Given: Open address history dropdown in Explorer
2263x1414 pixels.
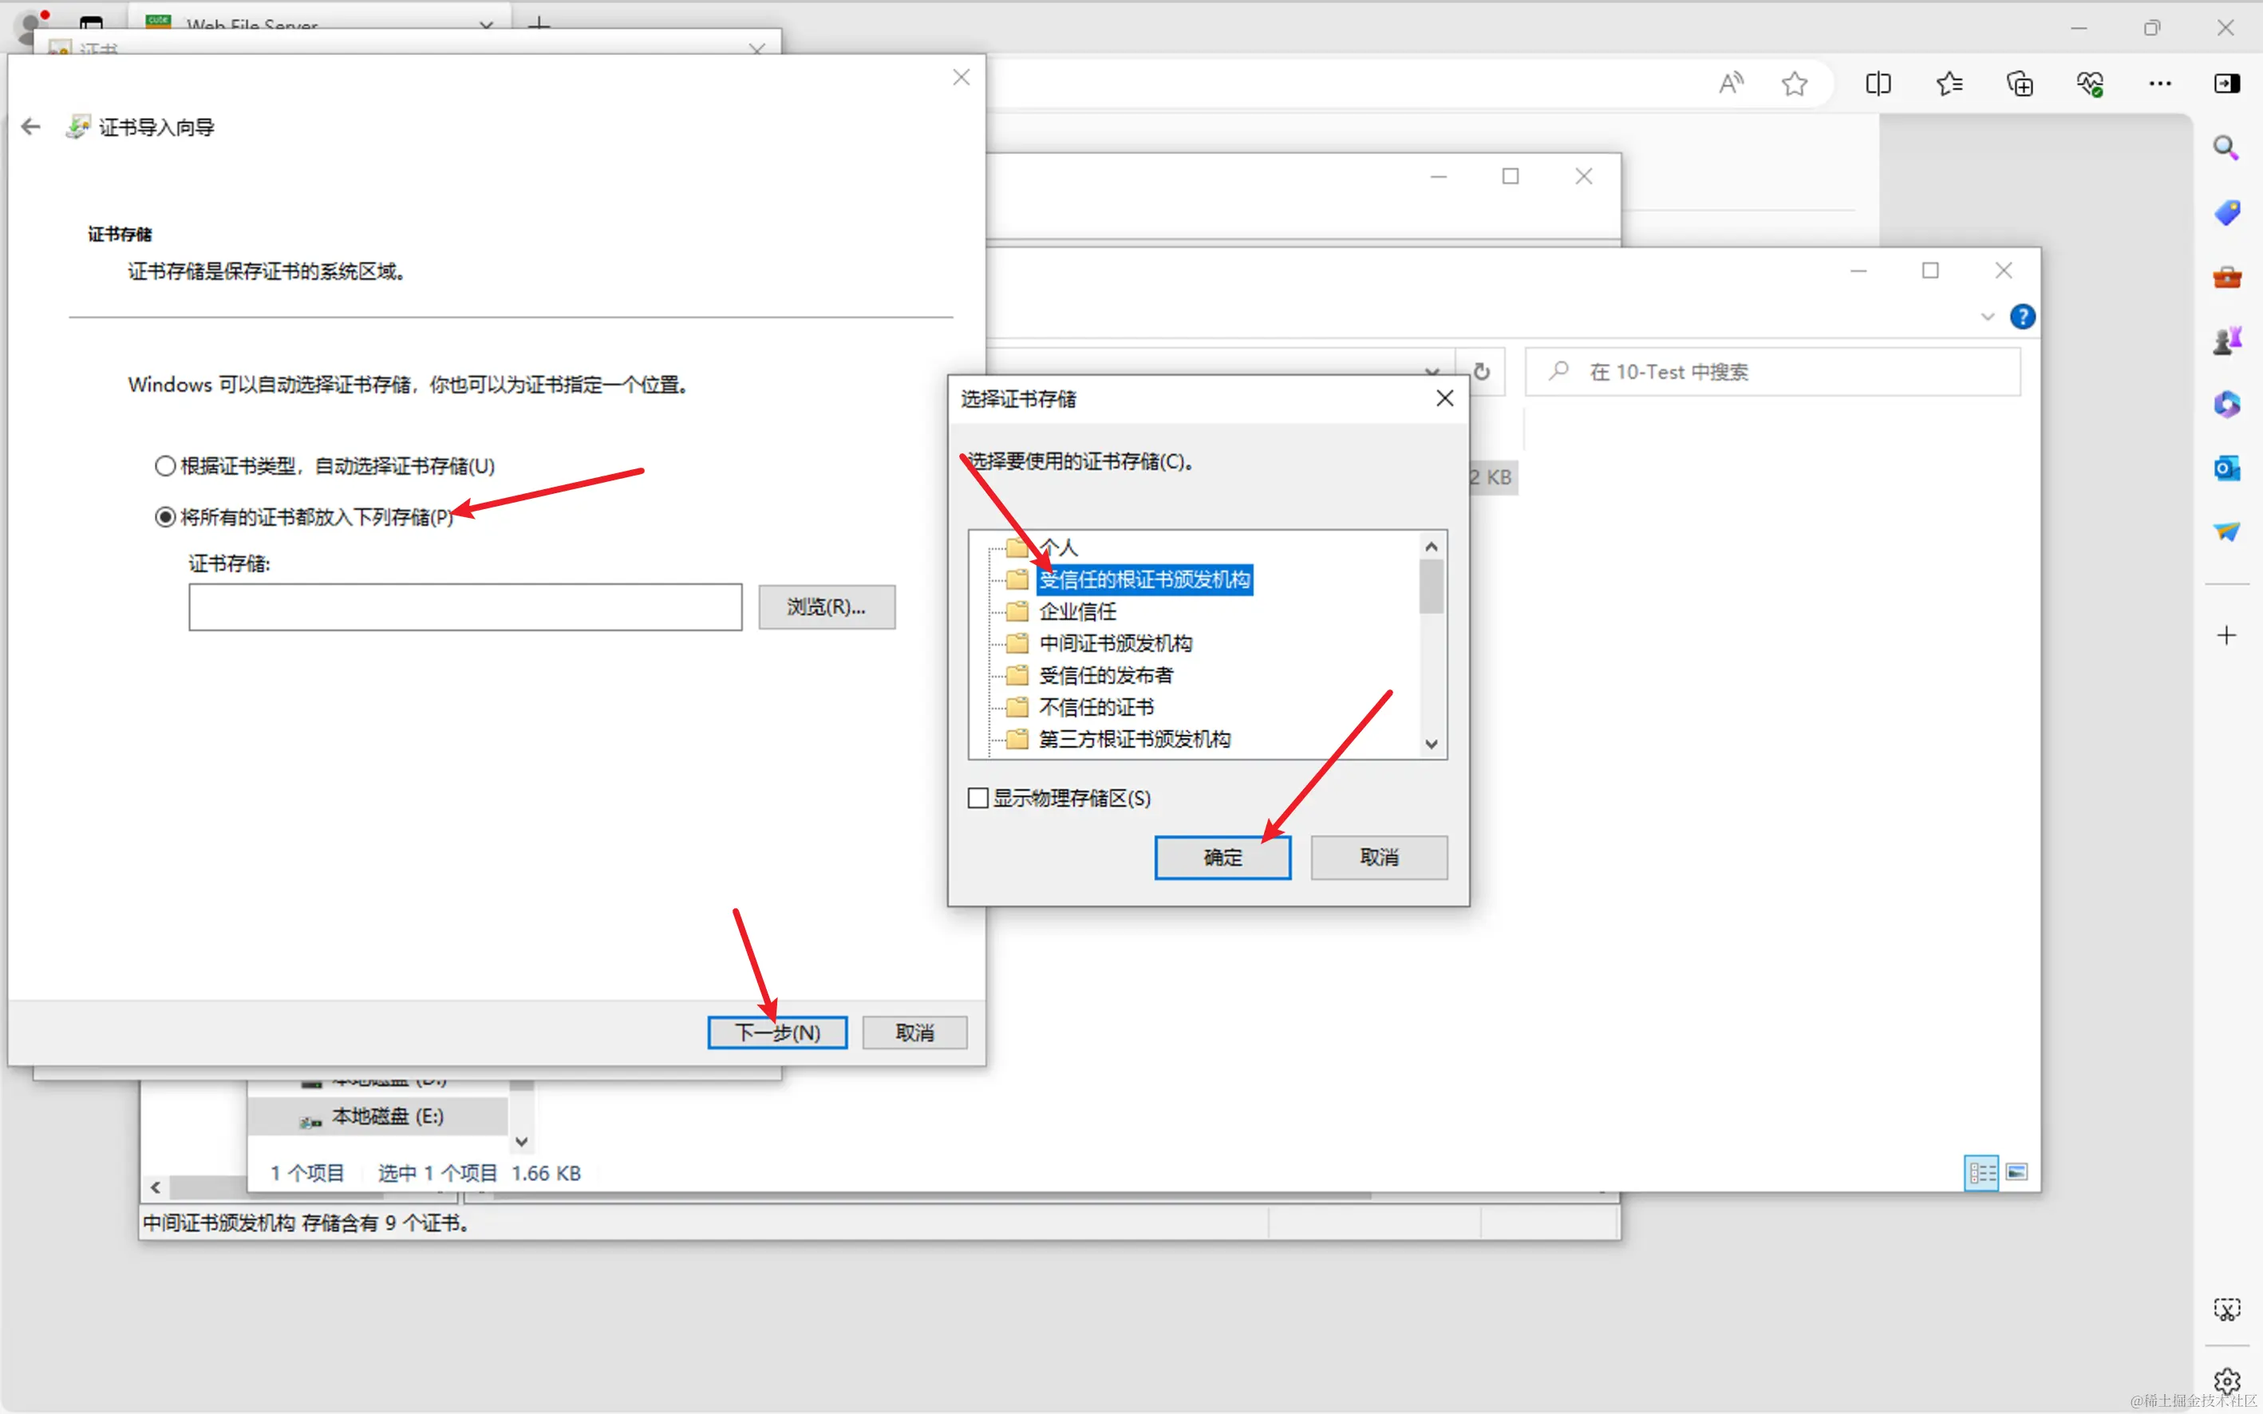Looking at the screenshot, I should tap(1432, 371).
